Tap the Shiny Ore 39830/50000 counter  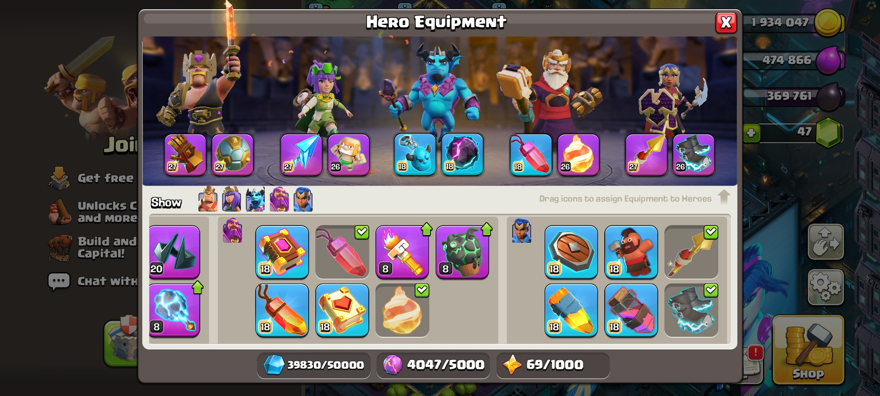click(314, 365)
